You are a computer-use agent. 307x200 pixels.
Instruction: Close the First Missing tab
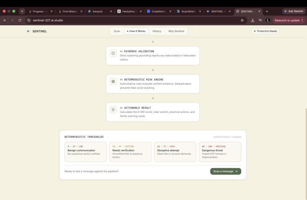pos(82,11)
